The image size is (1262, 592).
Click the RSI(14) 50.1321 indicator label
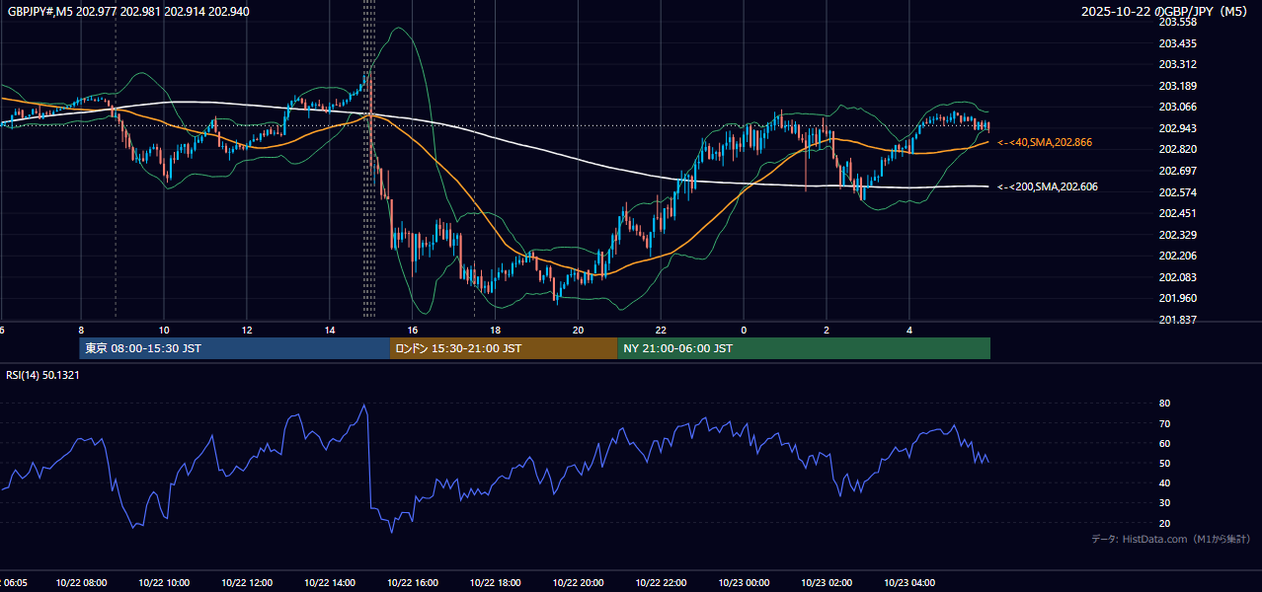pos(42,375)
